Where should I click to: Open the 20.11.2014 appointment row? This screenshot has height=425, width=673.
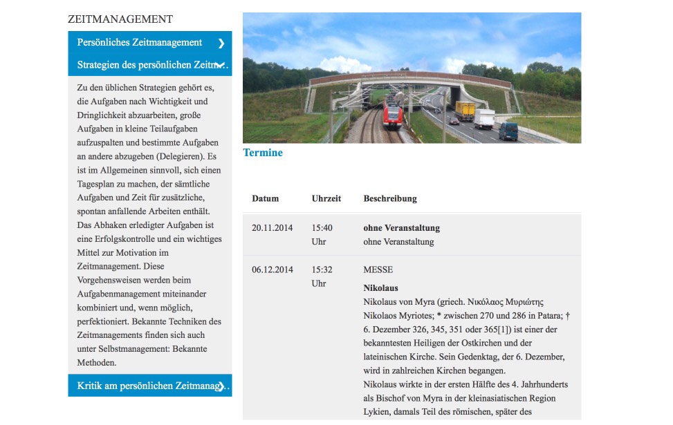pos(412,234)
